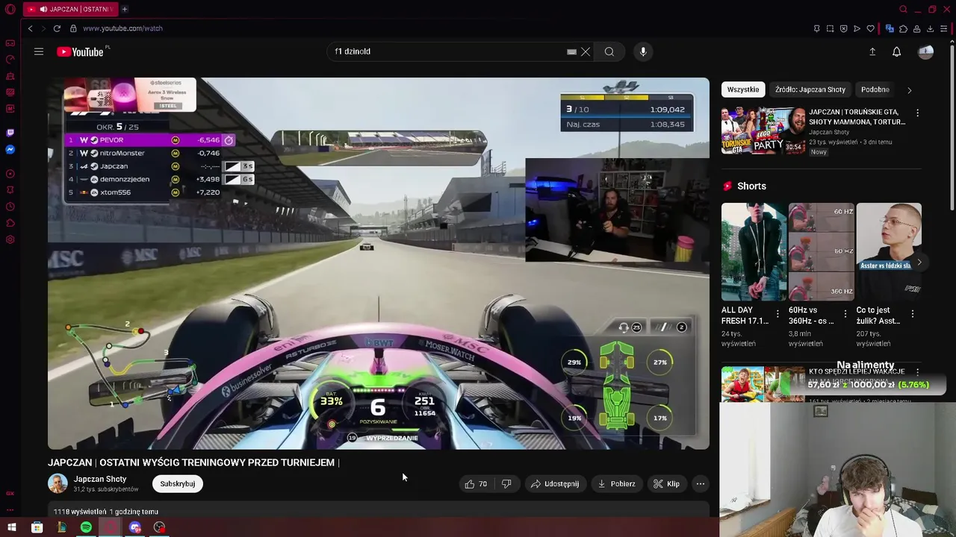Open ALL DAY FRESH short thumbnail
The image size is (956, 537).
pos(754,252)
